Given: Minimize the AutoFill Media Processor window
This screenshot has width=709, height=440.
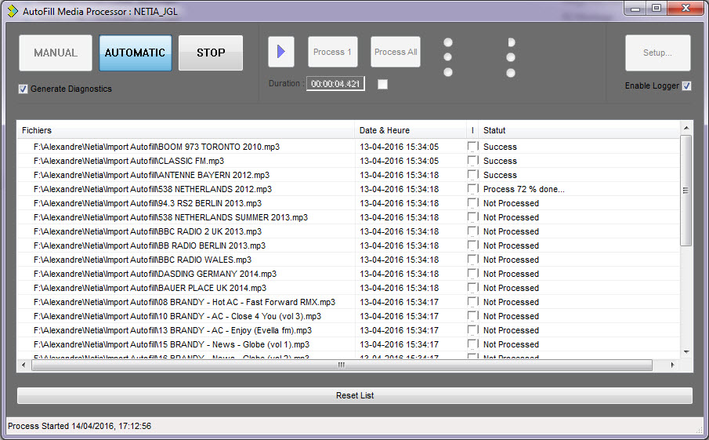Looking at the screenshot, I should tap(635, 9).
